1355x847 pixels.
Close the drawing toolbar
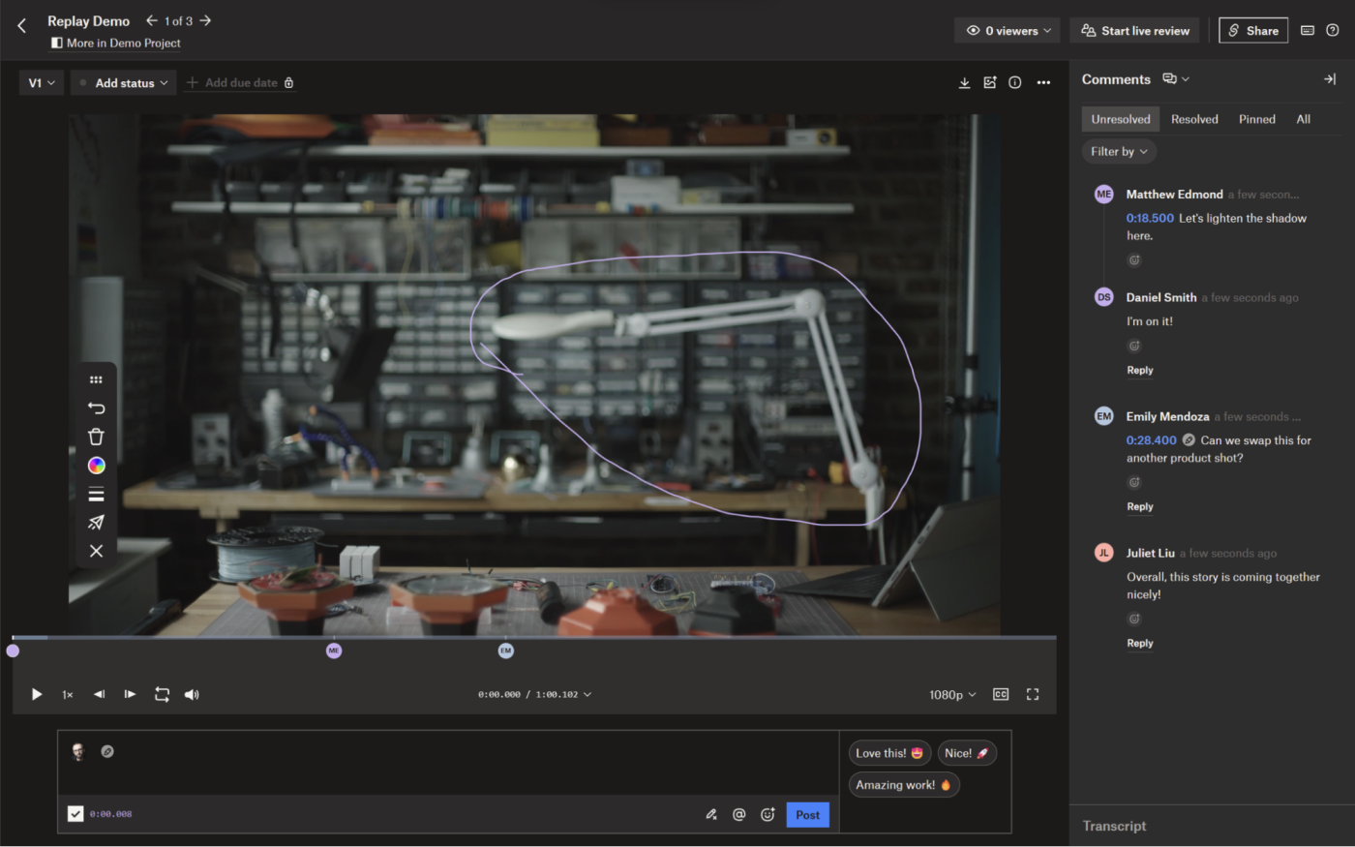[96, 551]
